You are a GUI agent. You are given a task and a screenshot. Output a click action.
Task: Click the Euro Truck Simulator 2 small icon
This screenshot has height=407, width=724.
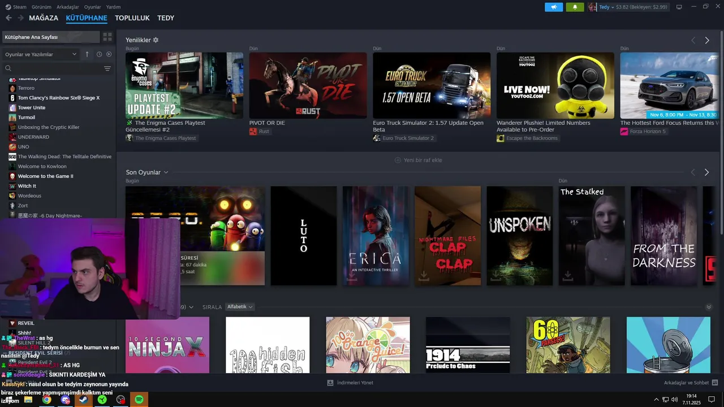pyautogui.click(x=377, y=138)
